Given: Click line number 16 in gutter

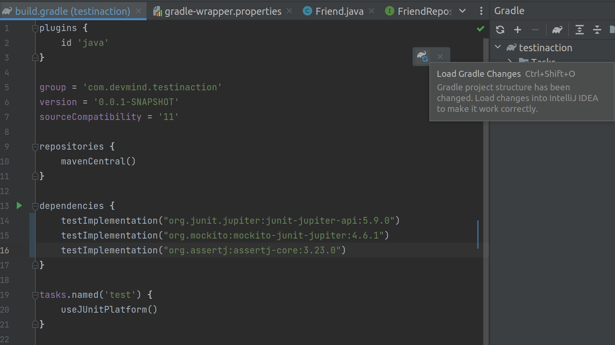Looking at the screenshot, I should coord(5,250).
